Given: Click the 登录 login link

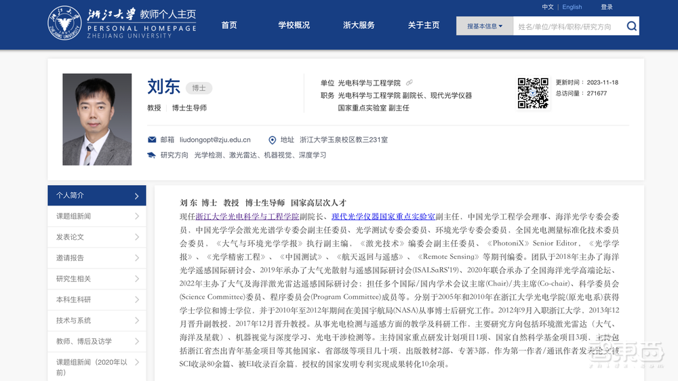Looking at the screenshot, I should [x=606, y=7].
